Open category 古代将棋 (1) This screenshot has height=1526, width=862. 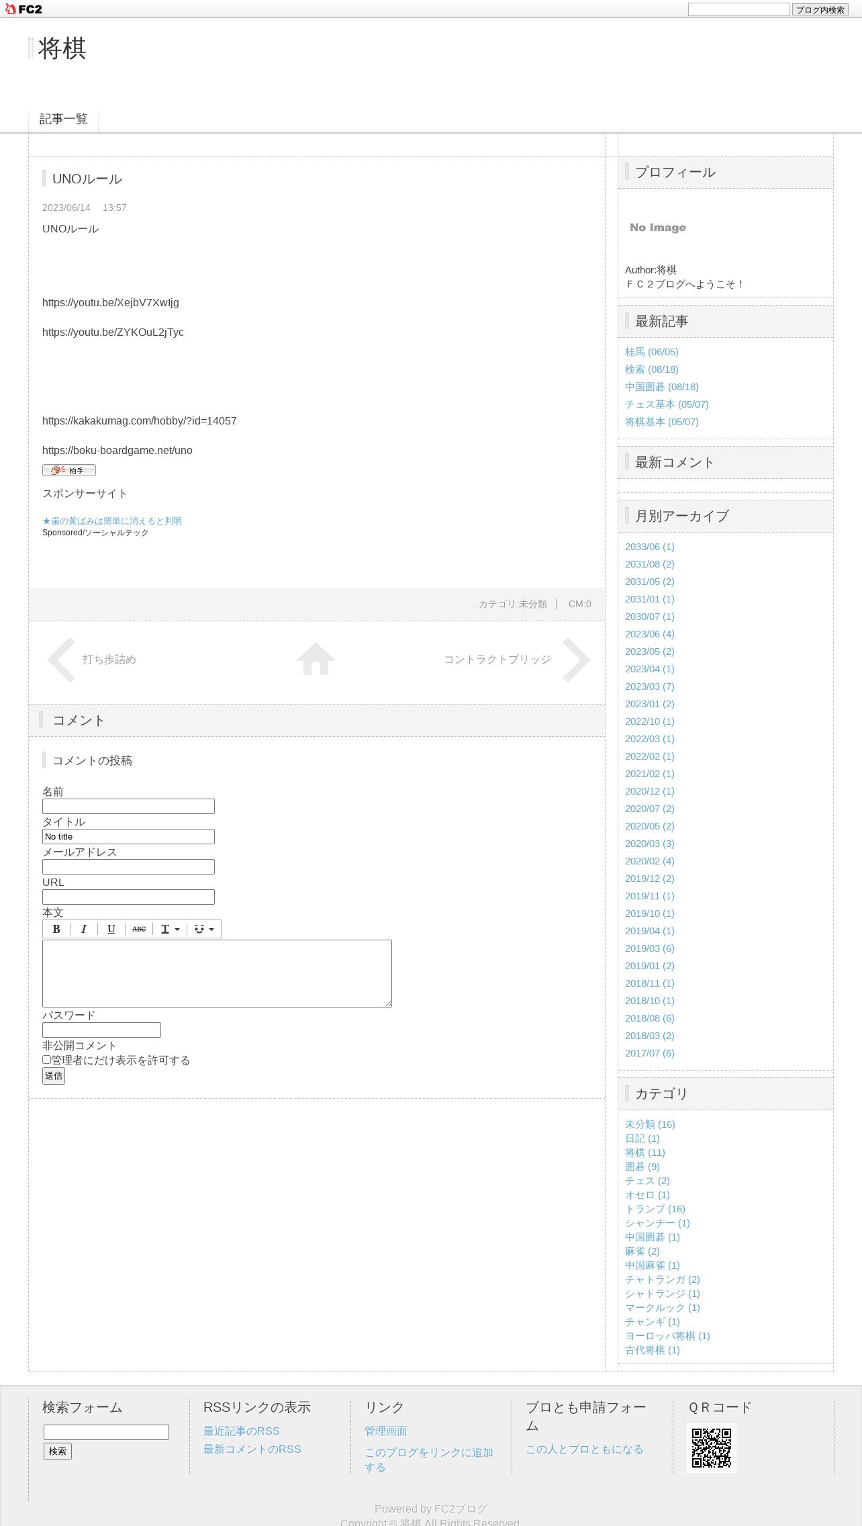tap(653, 1350)
